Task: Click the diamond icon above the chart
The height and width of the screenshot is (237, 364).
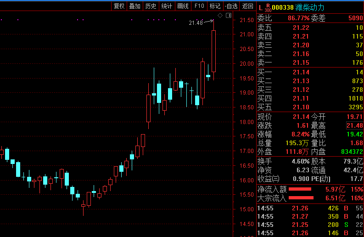Action: click(220, 16)
